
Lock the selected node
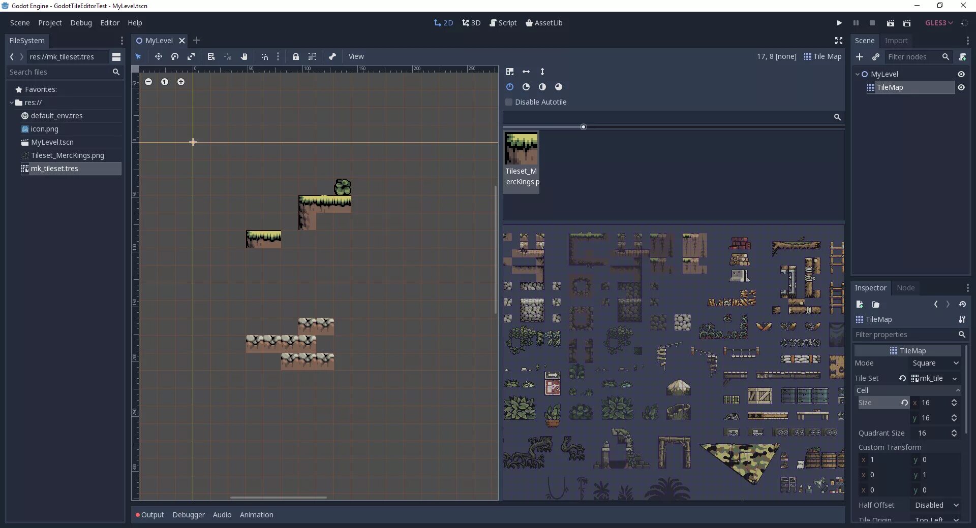pos(296,56)
